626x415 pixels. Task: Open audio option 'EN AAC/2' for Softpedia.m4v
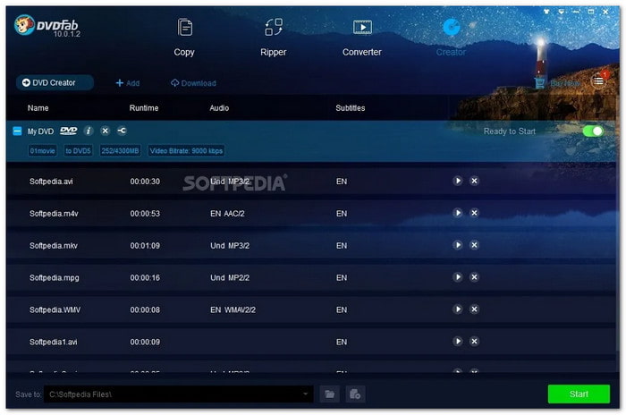tap(227, 214)
